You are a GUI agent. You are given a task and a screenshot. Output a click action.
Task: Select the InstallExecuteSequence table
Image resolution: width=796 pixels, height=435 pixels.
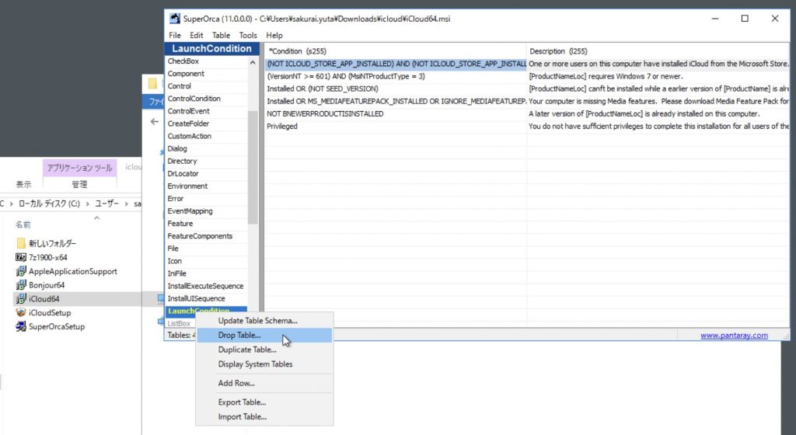point(206,286)
